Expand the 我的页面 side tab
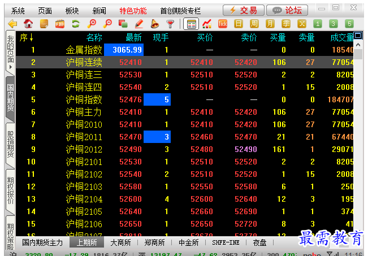This screenshot has width=368, height=256. [10, 51]
